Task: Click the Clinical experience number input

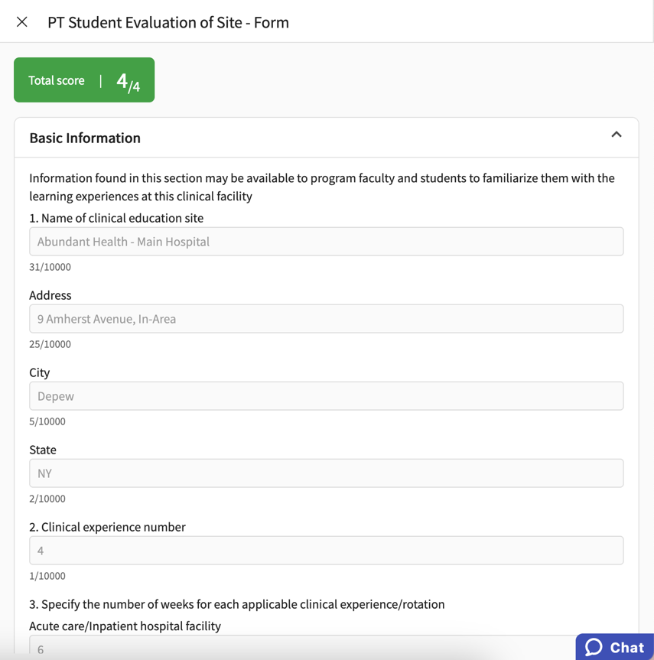Action: click(327, 550)
